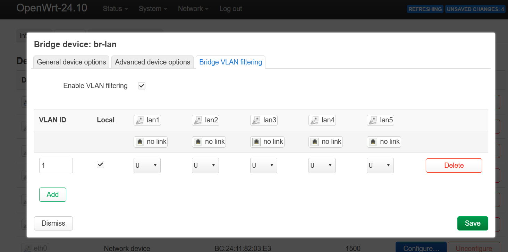Click lan2 no link status icon
The width and height of the screenshot is (508, 252).
coord(198,142)
